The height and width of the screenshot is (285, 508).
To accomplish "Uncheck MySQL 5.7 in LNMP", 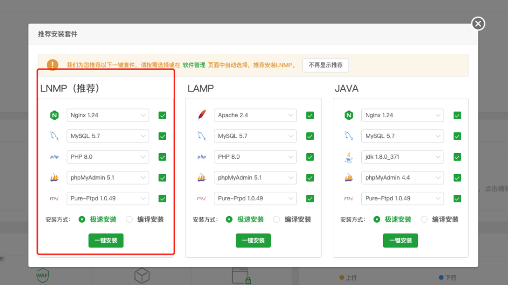I will point(163,136).
